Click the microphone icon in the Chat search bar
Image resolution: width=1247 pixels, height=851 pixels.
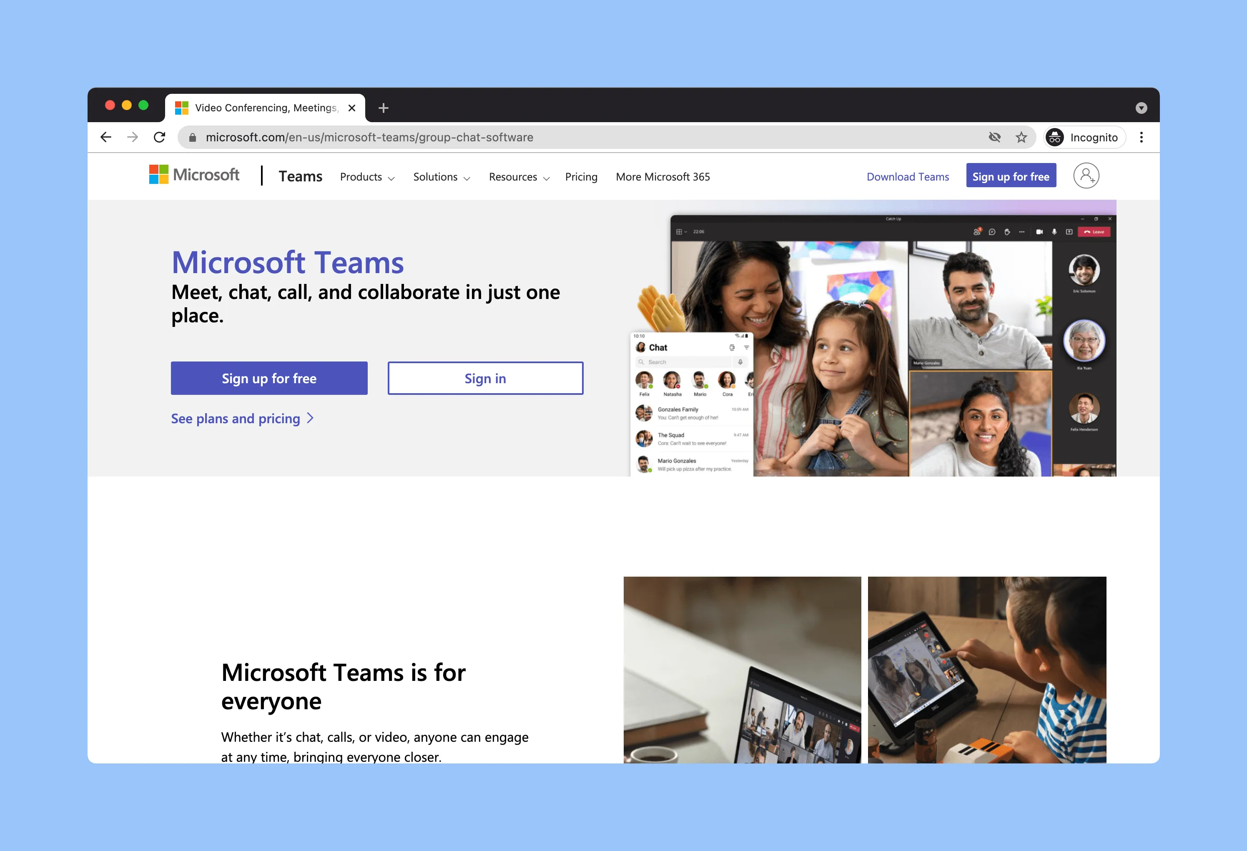(x=740, y=362)
